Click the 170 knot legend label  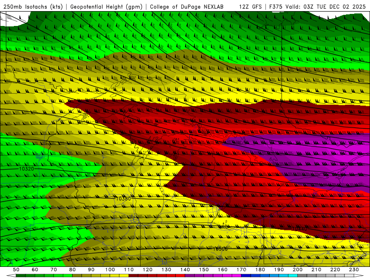click(x=241, y=270)
